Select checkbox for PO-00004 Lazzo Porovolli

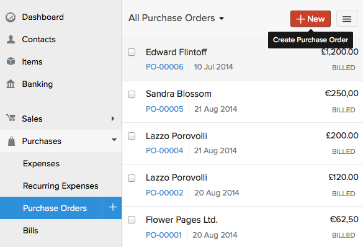tap(132, 136)
